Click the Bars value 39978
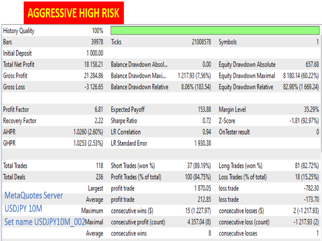This screenshot has height=241, width=322. click(x=97, y=42)
